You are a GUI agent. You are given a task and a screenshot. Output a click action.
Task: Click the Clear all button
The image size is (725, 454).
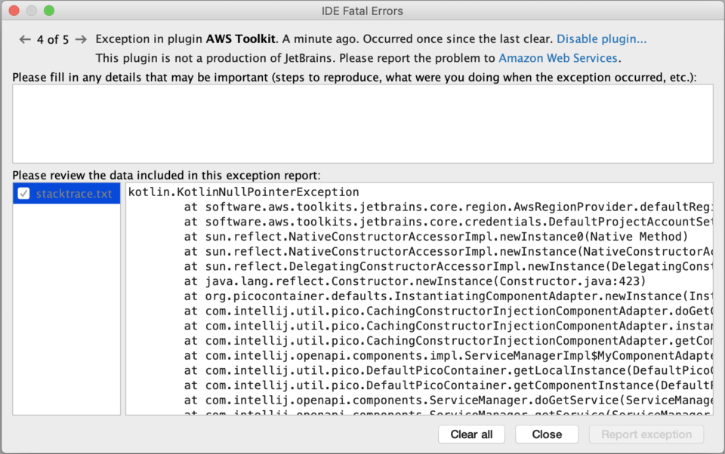click(471, 434)
